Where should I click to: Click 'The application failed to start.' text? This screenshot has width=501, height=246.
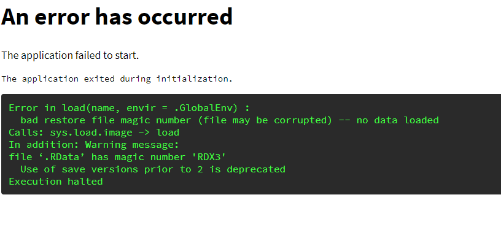pos(70,55)
